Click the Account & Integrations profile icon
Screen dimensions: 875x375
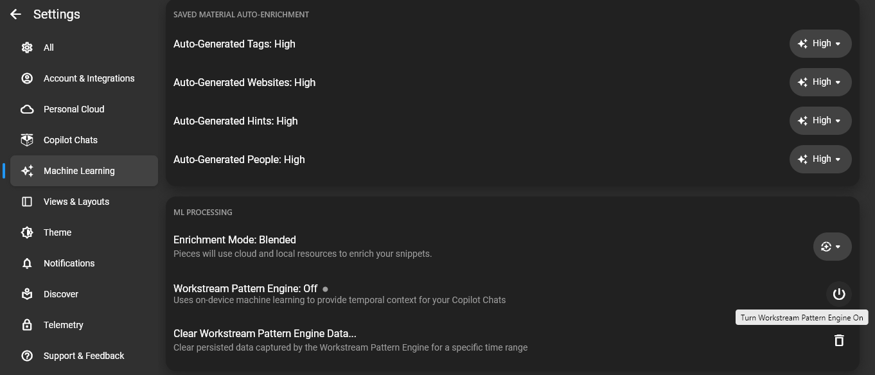(x=26, y=78)
